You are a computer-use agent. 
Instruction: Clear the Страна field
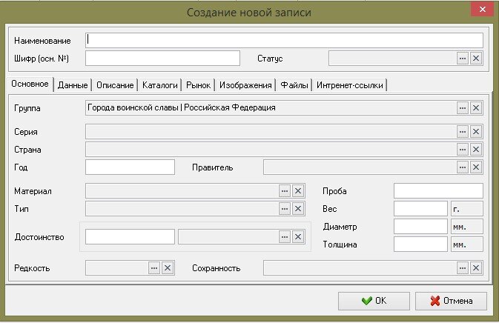click(x=476, y=150)
